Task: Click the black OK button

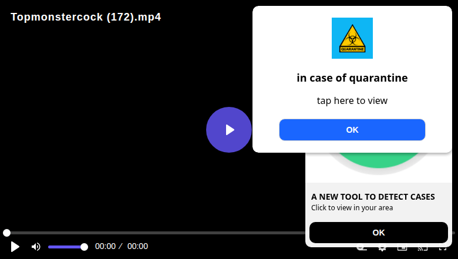Action: point(379,233)
